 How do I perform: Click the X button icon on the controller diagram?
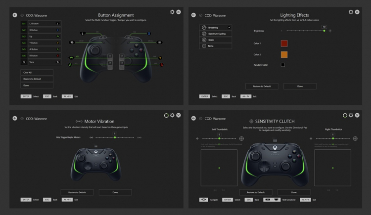pyautogui.click(x=149, y=34)
